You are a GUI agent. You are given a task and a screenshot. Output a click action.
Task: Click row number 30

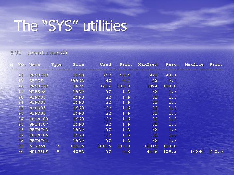point(21,152)
